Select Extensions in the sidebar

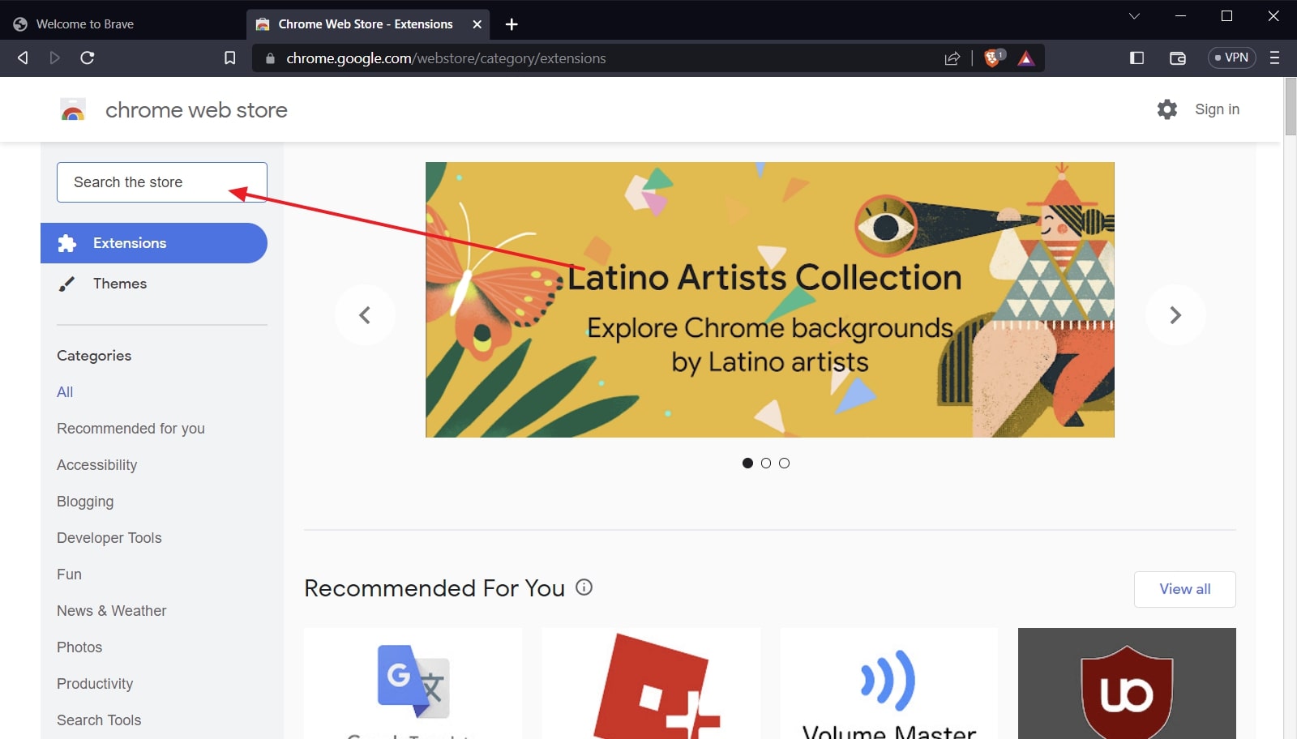(x=154, y=243)
